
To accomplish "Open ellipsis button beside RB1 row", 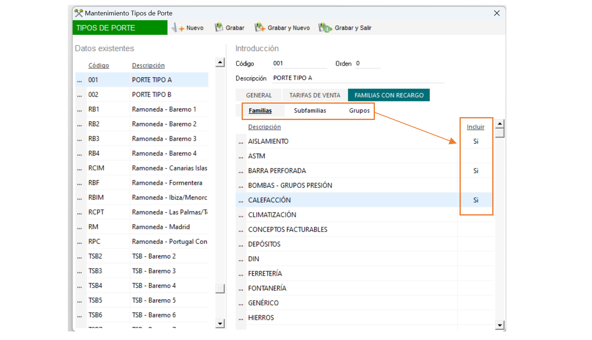I will [x=80, y=109].
